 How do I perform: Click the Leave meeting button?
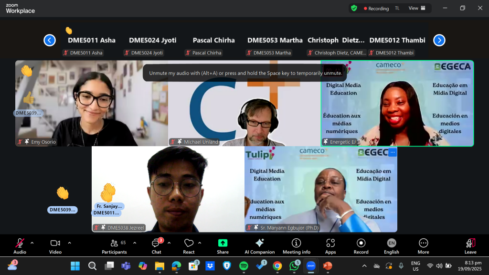click(470, 246)
